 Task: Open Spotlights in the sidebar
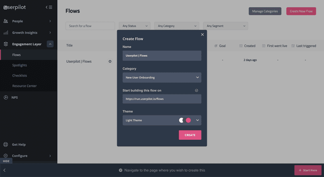19,65
